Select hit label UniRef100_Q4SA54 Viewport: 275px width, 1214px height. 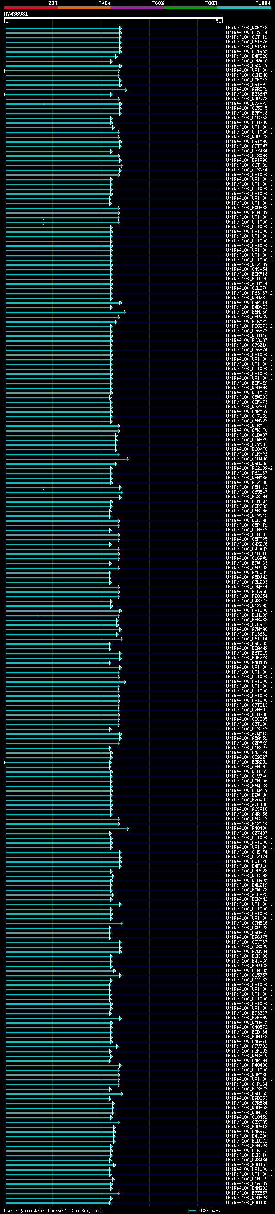click(x=246, y=270)
